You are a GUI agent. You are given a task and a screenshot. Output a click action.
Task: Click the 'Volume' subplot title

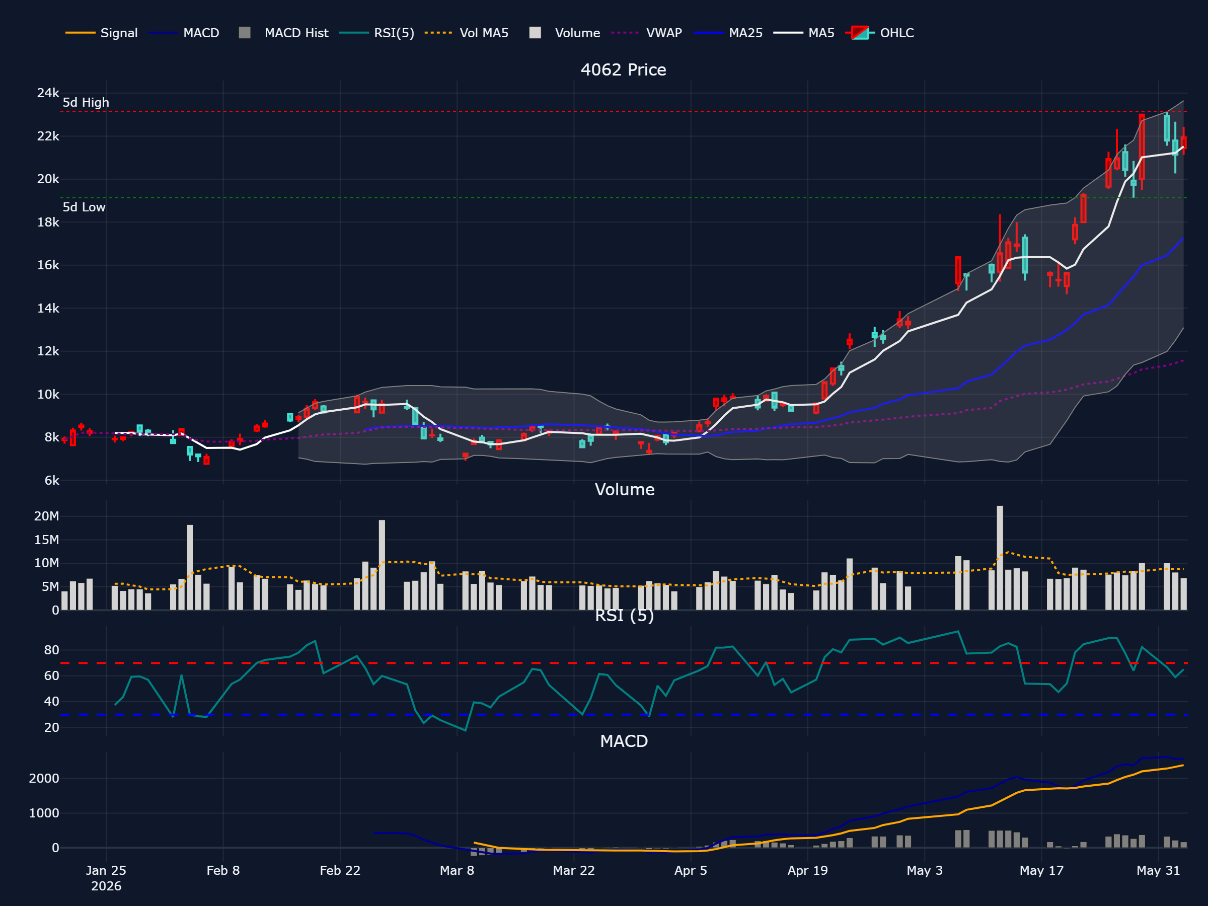point(624,489)
